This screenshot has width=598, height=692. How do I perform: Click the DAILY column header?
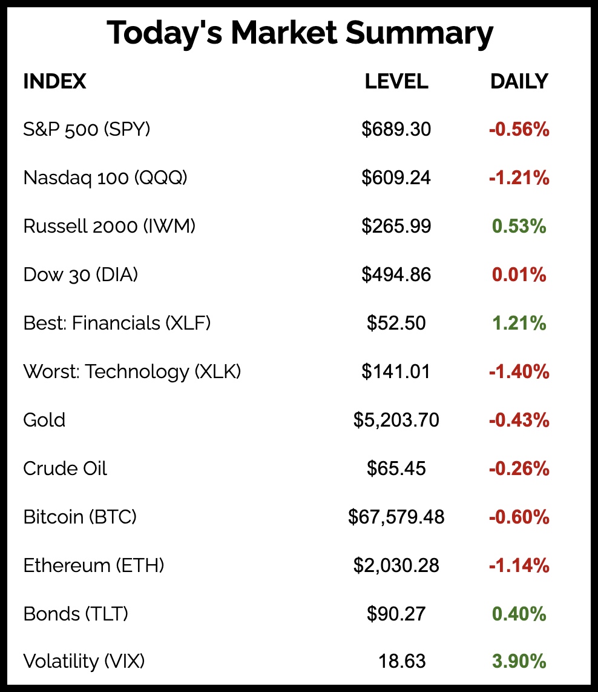[519, 81]
